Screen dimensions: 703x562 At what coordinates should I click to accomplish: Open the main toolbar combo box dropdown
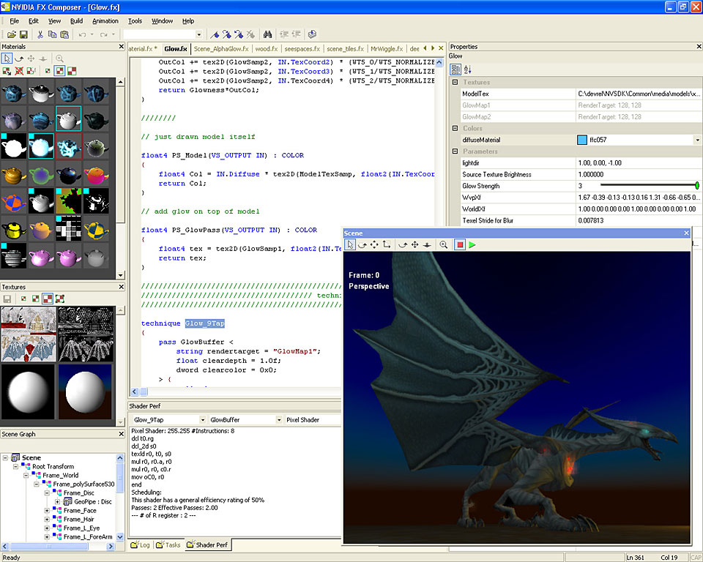(198, 34)
